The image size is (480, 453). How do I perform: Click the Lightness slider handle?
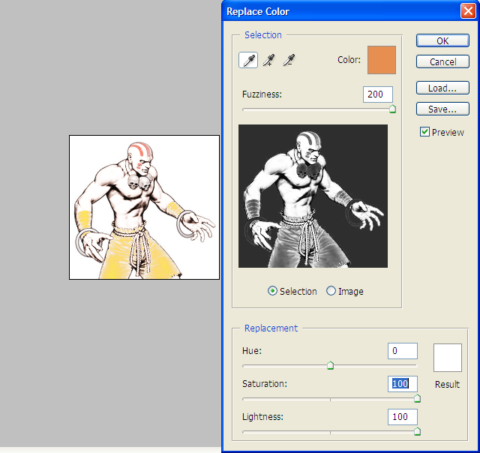click(x=417, y=431)
